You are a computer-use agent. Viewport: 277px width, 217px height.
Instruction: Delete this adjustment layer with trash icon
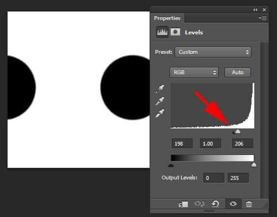[x=249, y=204]
